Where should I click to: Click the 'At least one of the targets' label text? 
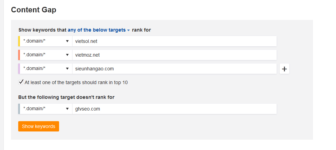coord(76,82)
